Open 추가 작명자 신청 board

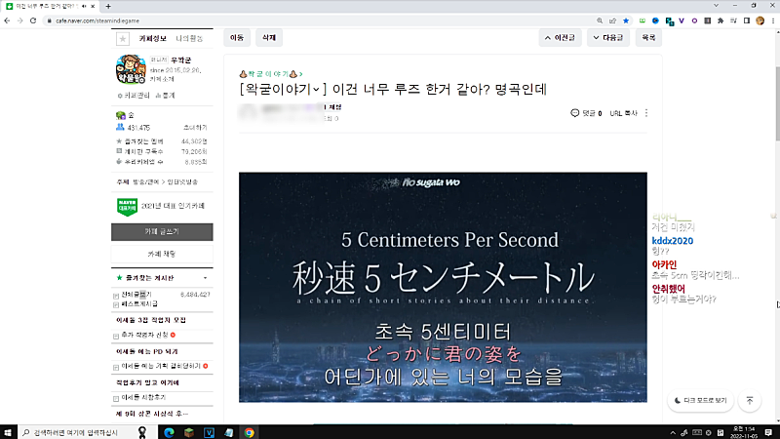[x=144, y=335]
